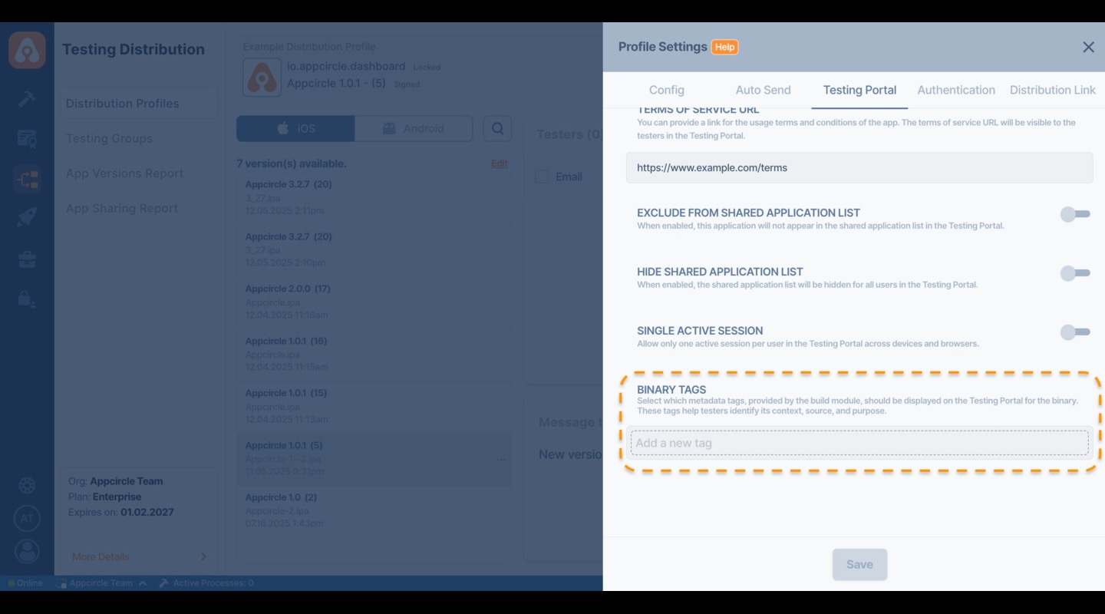Enable Single Active Session
Image resolution: width=1105 pixels, height=614 pixels.
pos(1074,332)
